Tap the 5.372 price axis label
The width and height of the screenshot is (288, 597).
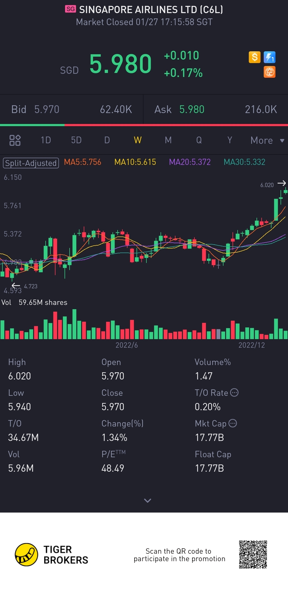click(x=13, y=234)
